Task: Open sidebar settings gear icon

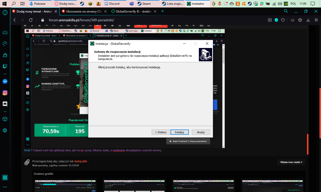Action: coord(5,130)
